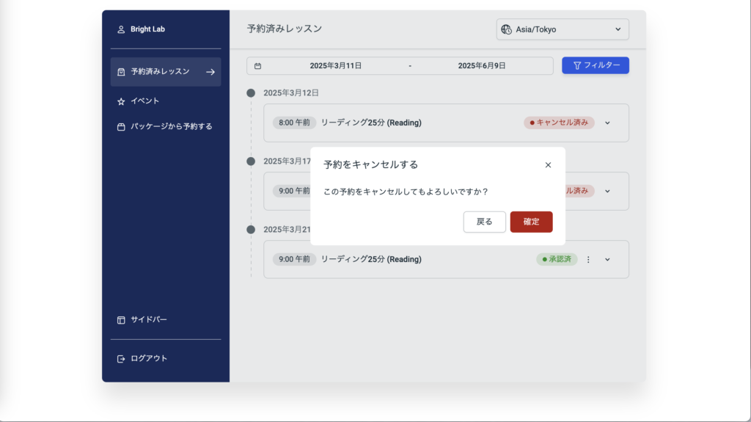
Task: Click the globe icon in timezone selector
Action: pos(506,29)
